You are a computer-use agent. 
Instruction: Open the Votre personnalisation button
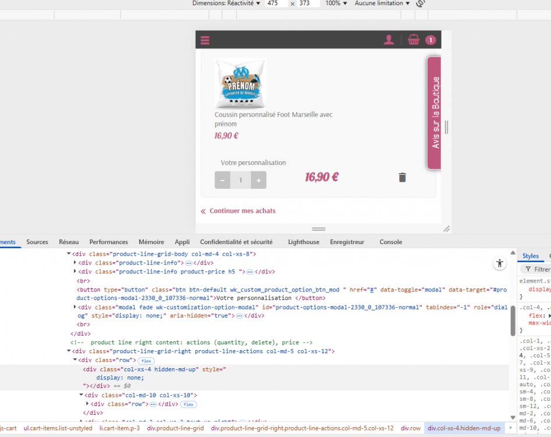point(253,163)
